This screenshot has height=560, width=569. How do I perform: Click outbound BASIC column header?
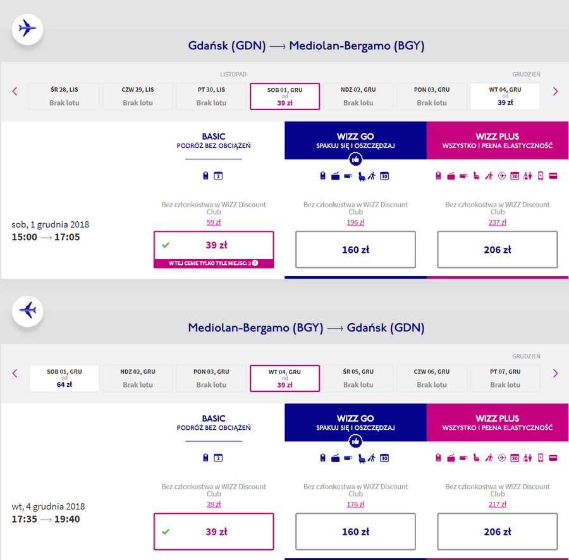[214, 140]
